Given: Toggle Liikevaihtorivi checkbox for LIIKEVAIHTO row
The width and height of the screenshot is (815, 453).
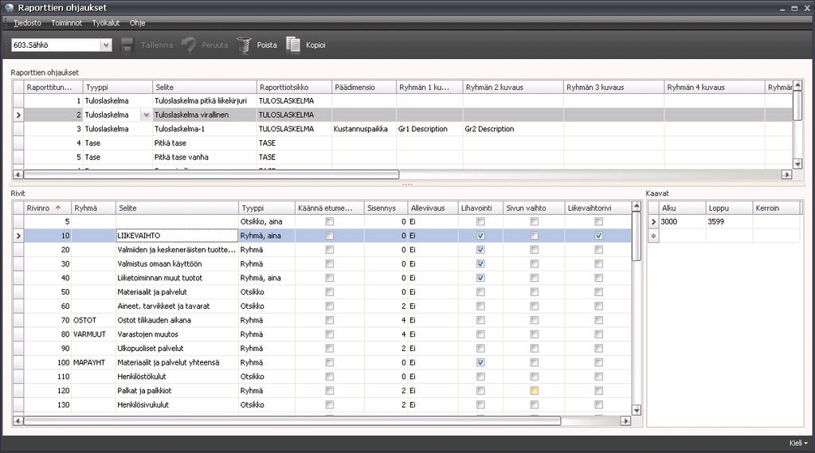Looking at the screenshot, I should [599, 236].
